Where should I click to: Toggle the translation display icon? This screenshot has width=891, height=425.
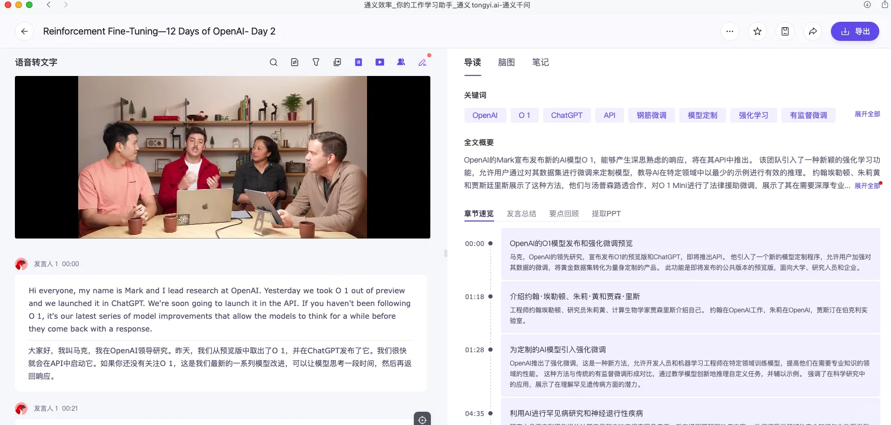(359, 62)
